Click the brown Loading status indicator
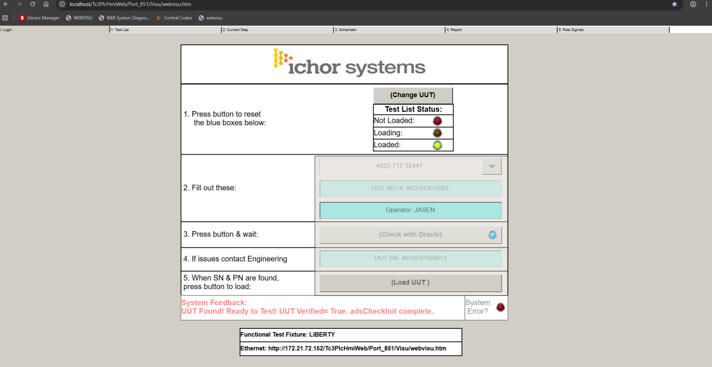 coord(437,133)
